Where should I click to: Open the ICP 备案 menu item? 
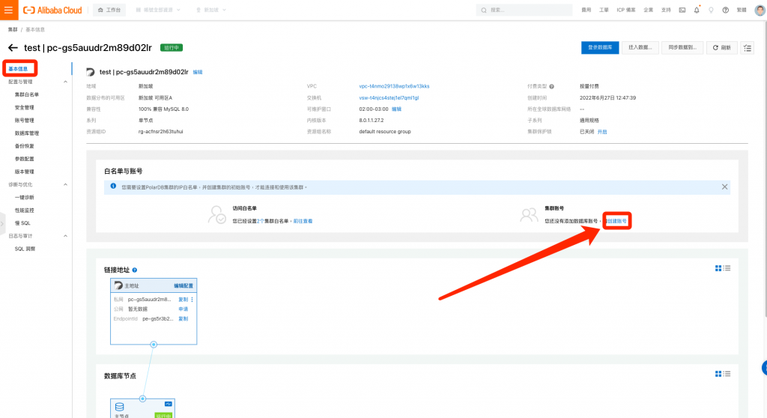[625, 10]
